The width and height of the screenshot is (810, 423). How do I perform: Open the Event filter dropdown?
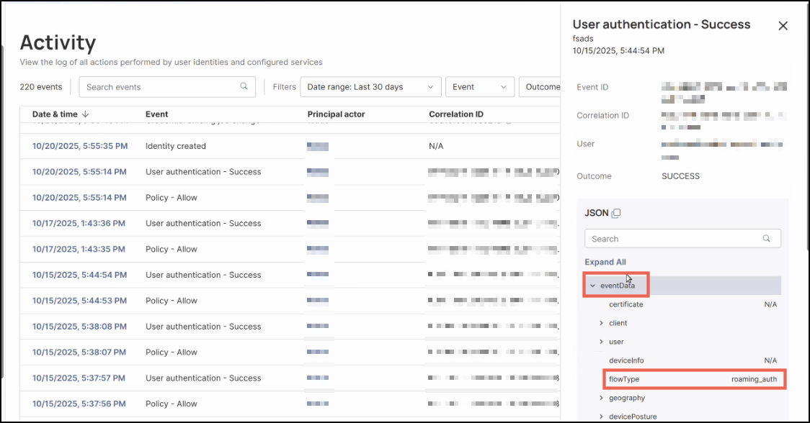point(479,87)
